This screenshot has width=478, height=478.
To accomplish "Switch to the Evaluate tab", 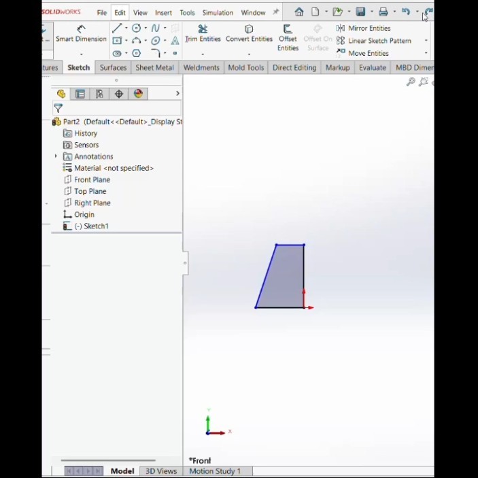I will (x=373, y=68).
